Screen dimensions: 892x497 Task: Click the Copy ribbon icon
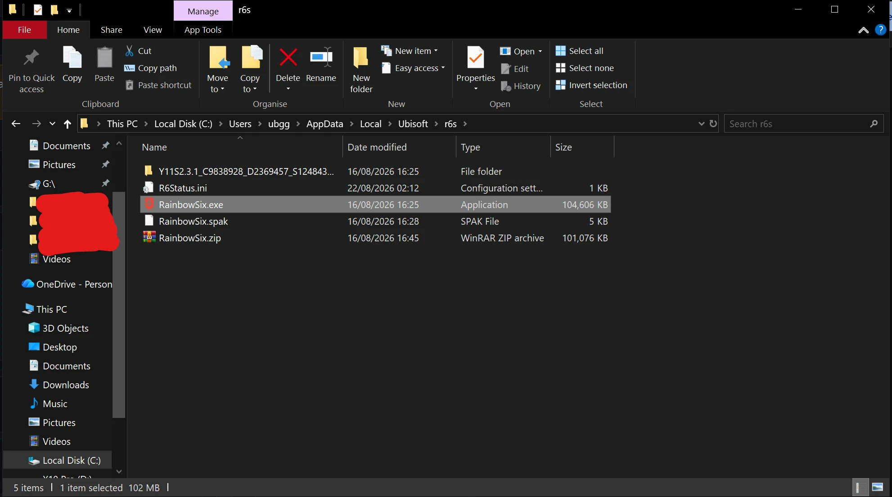[x=72, y=58]
